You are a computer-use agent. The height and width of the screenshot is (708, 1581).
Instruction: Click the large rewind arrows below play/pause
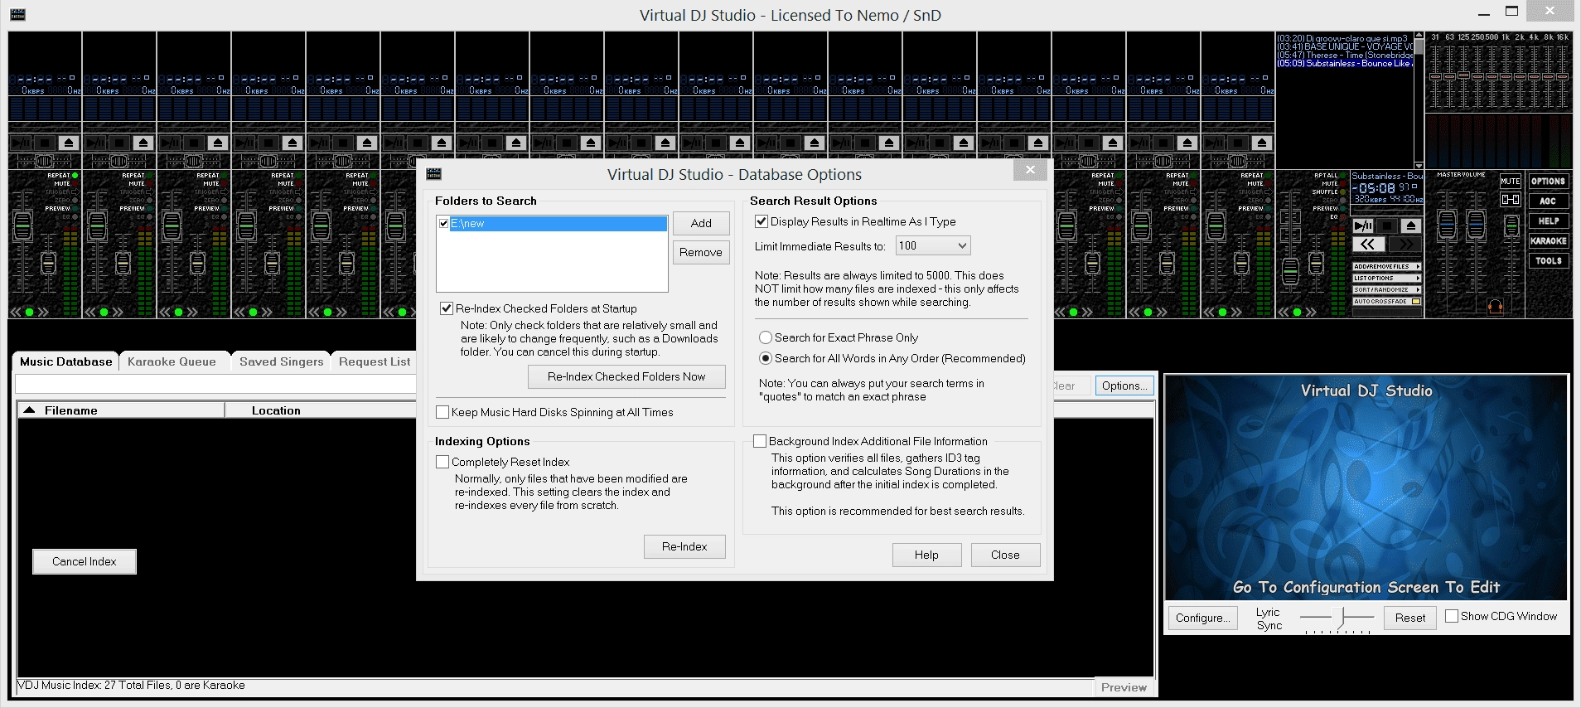pyautogui.click(x=1368, y=245)
